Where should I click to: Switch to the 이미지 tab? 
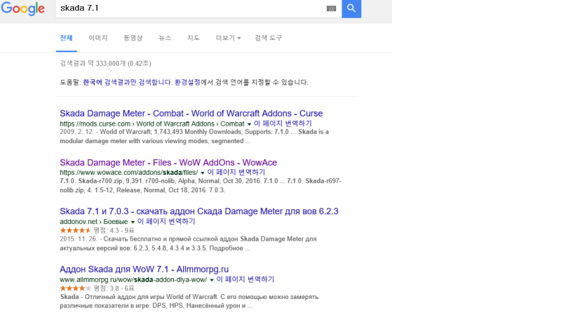[x=98, y=38]
